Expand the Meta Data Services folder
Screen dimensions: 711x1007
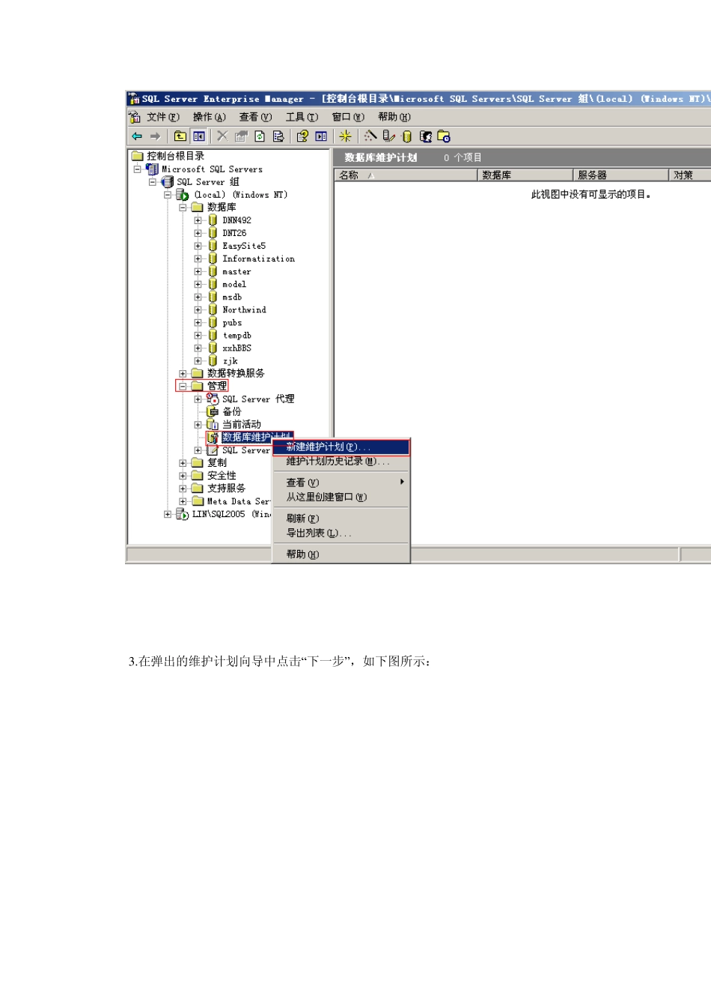pos(183,501)
